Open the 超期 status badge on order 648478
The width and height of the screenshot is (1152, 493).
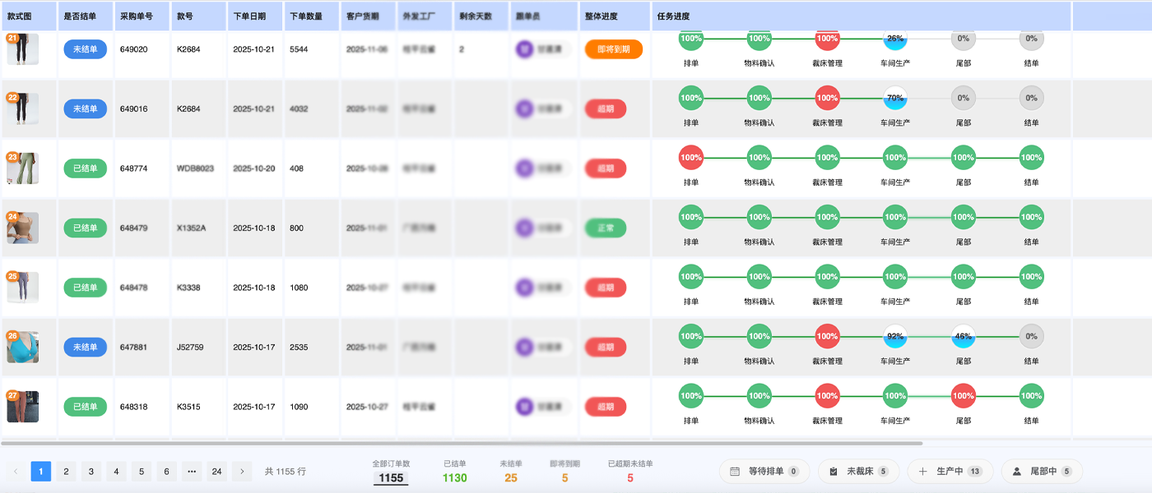pyautogui.click(x=606, y=288)
